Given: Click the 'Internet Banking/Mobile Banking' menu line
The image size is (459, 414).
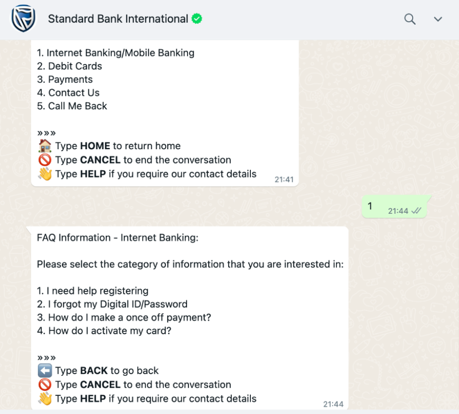Looking at the screenshot, I should 115,53.
